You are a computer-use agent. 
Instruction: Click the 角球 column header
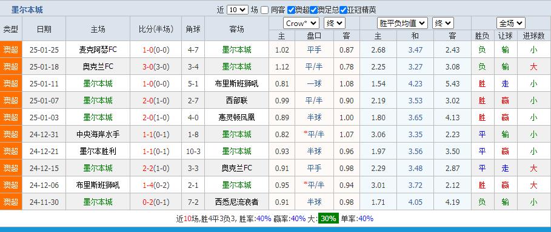pos(193,29)
